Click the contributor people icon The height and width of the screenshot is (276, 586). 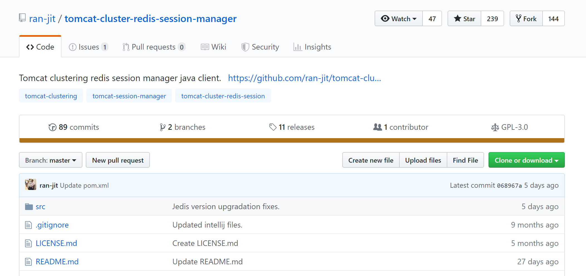tap(377, 127)
